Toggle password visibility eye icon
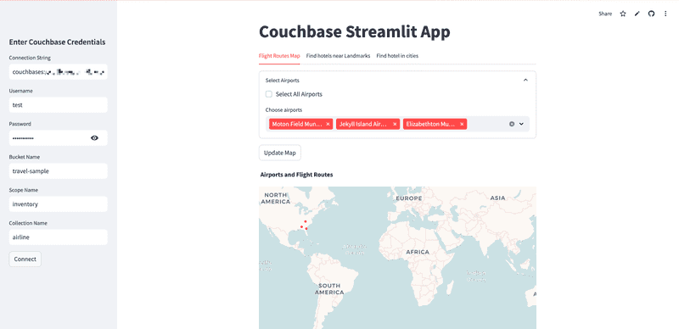 (x=94, y=138)
